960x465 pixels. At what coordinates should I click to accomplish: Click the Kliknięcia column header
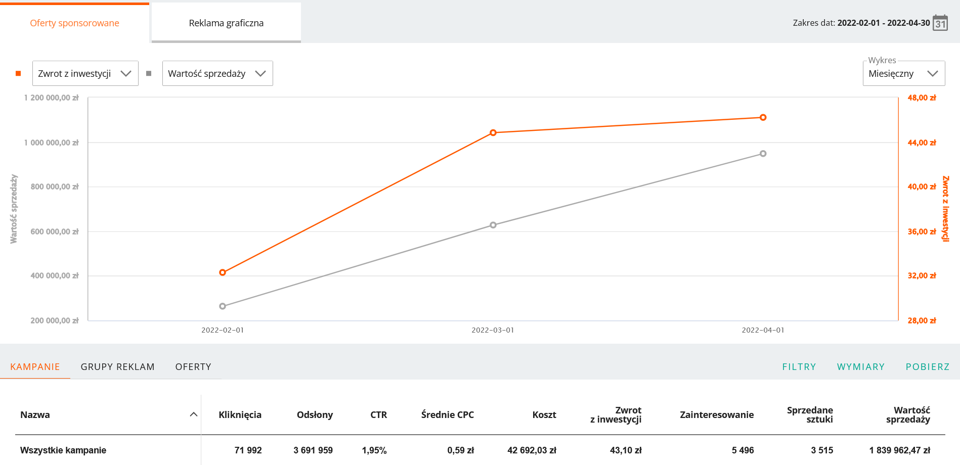pyautogui.click(x=240, y=415)
